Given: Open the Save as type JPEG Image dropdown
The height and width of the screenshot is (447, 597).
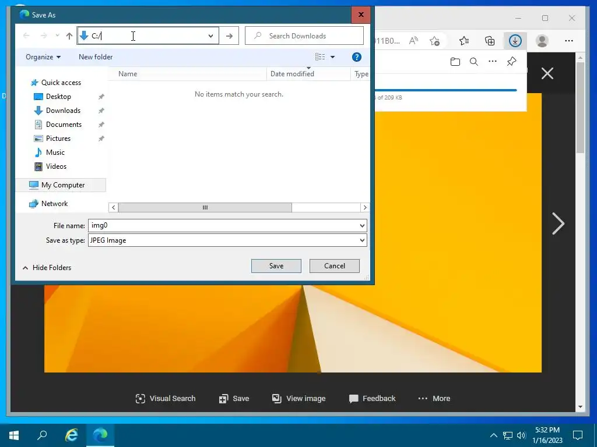Looking at the screenshot, I should point(227,240).
